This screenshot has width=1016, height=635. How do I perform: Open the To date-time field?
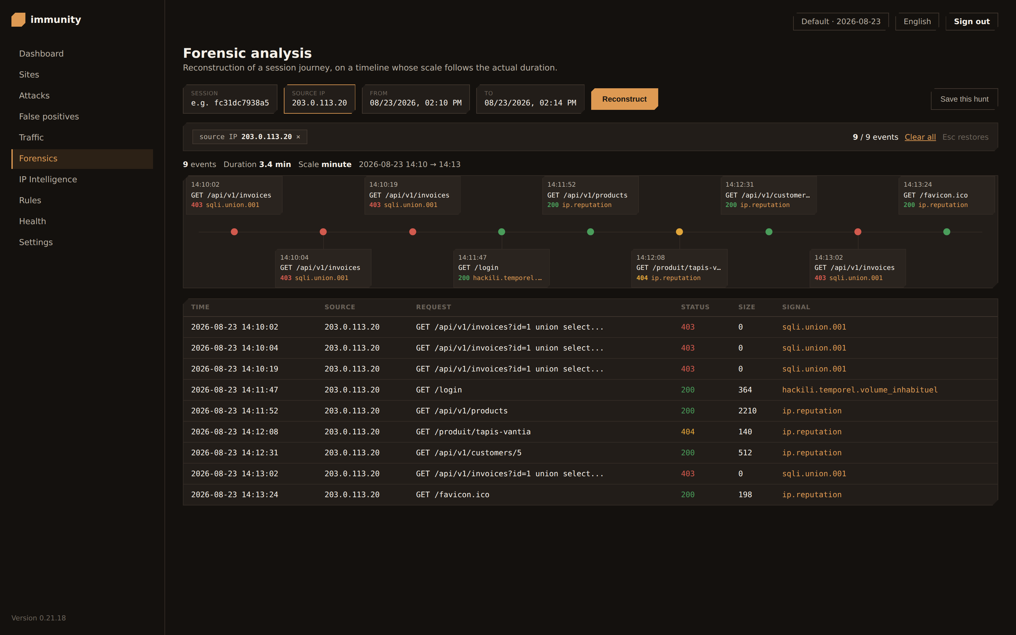coord(530,99)
